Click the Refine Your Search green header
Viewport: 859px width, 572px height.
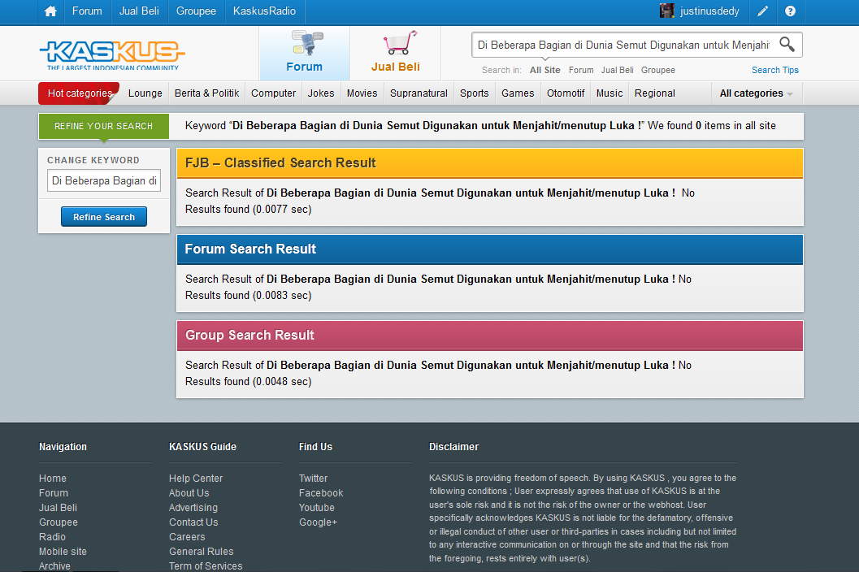point(103,126)
